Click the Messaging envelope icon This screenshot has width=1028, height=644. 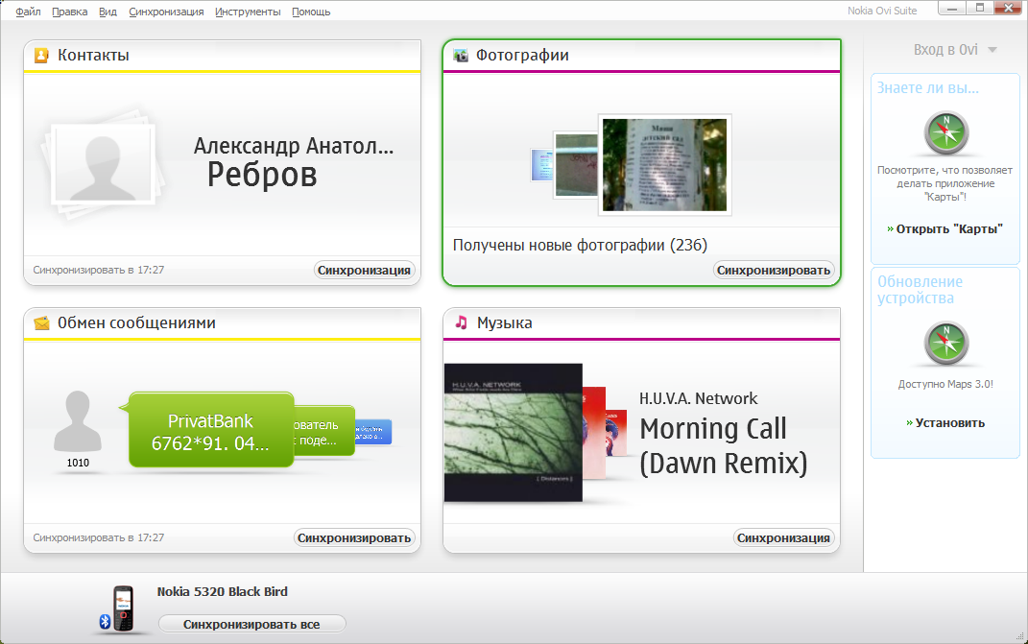(x=42, y=323)
